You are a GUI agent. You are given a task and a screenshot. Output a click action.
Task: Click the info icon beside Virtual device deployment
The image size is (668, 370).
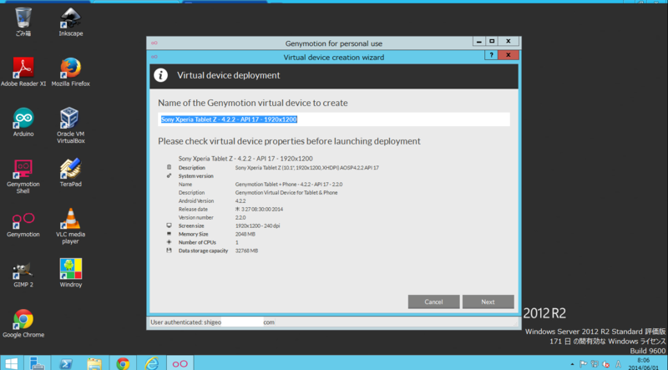[160, 75]
